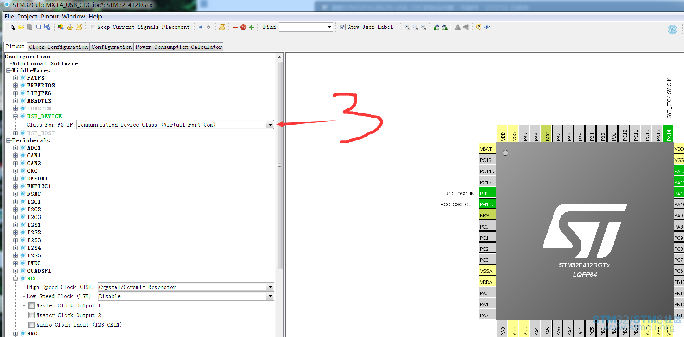Click the zoom-in magnifier icon
The height and width of the screenshot is (337, 684).
tap(407, 27)
